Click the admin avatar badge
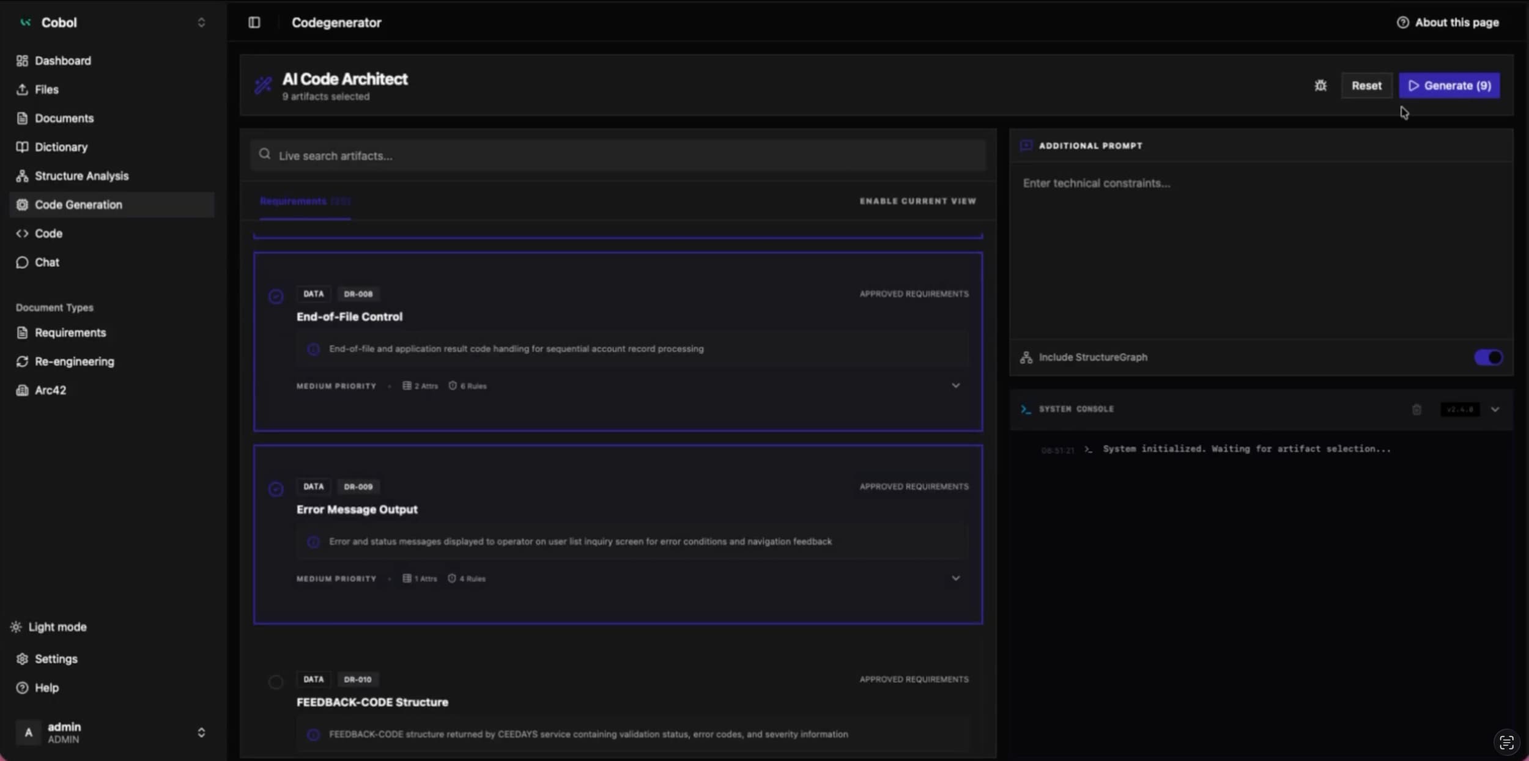The height and width of the screenshot is (761, 1529). click(28, 732)
